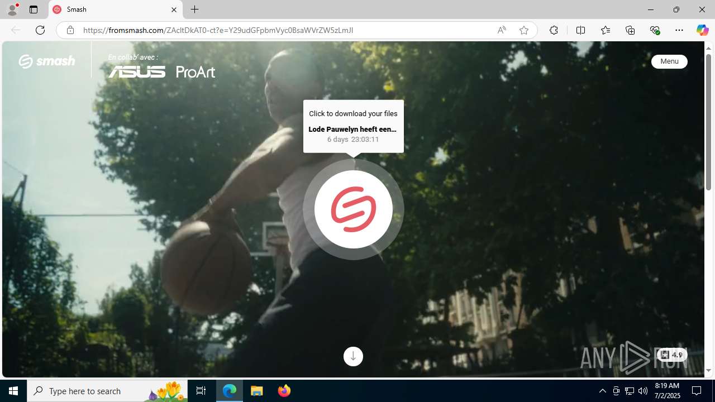
Task: Open File Explorer from taskbar
Action: click(257, 391)
